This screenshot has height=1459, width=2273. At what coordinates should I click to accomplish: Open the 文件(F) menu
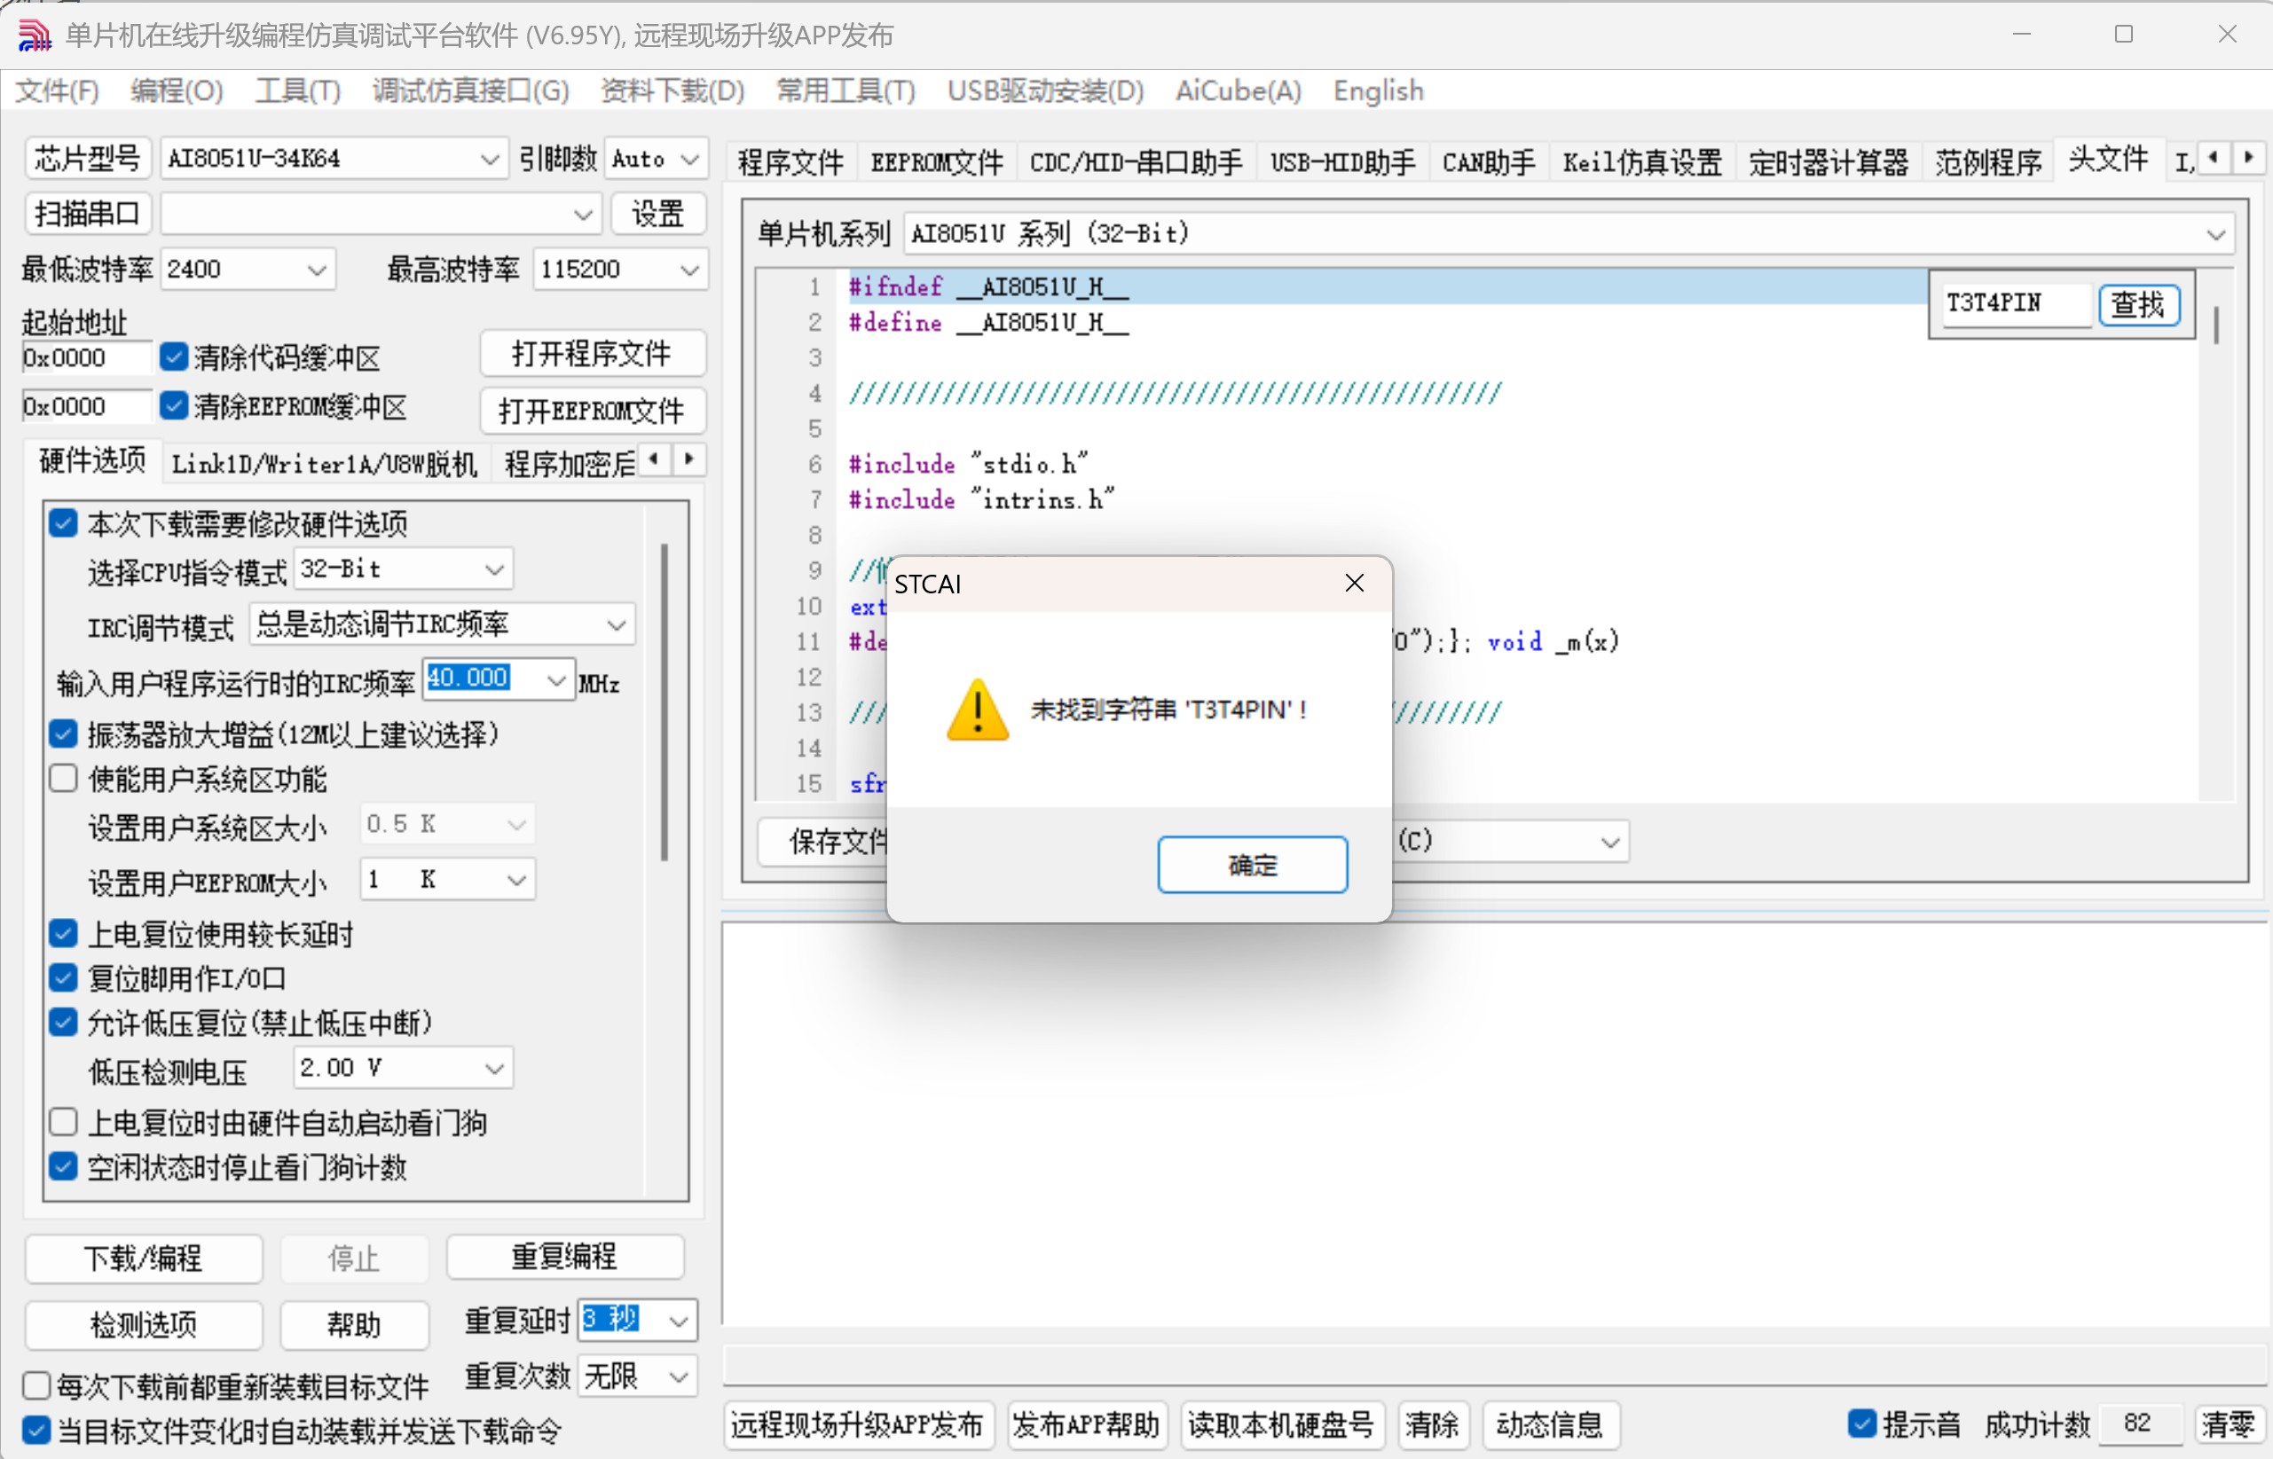point(57,91)
